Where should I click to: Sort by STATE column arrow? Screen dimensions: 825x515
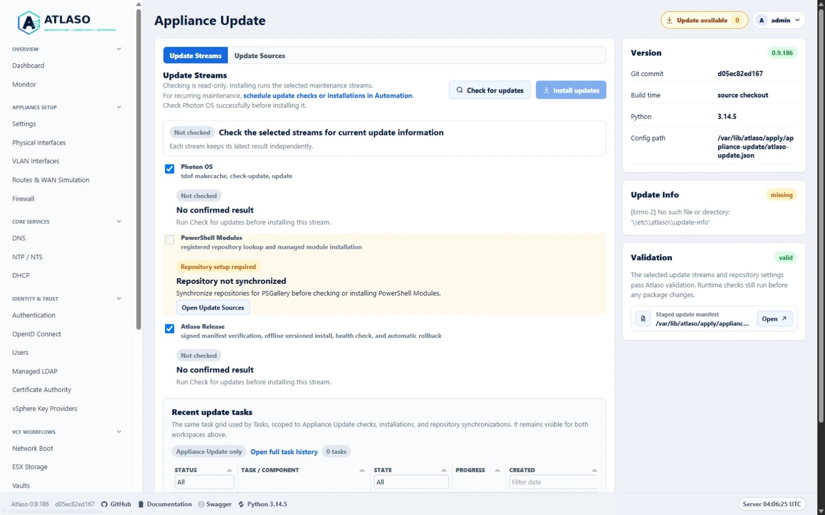(x=444, y=470)
